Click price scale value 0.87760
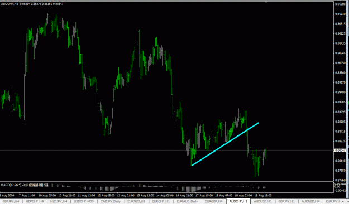This screenshot has height=204, width=349. [x=340, y=180]
